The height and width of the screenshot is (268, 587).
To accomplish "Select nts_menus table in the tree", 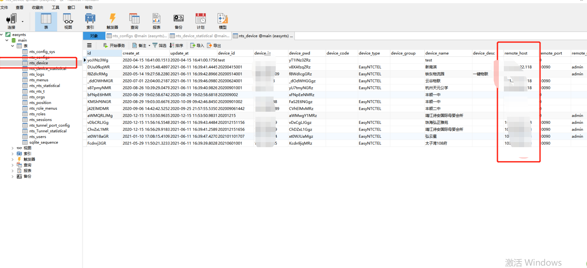I will [39, 80].
